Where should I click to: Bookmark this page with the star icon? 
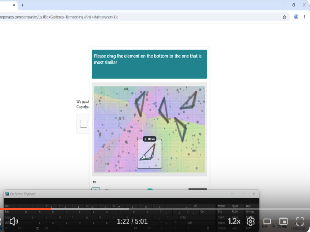coord(285,17)
